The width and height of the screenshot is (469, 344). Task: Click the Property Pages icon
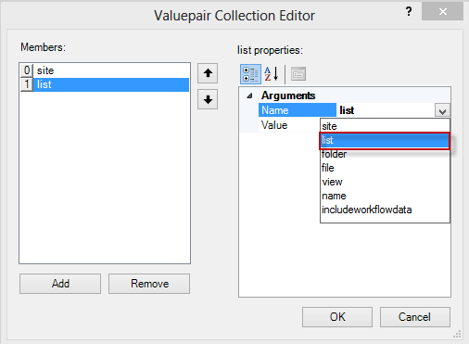coord(298,74)
